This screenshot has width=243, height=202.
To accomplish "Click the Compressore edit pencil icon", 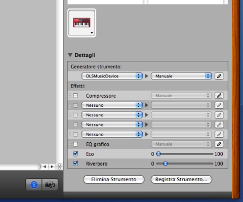I will click(x=219, y=96).
